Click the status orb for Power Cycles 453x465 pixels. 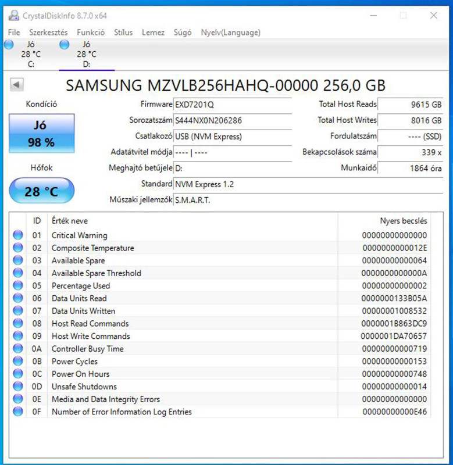click(18, 361)
